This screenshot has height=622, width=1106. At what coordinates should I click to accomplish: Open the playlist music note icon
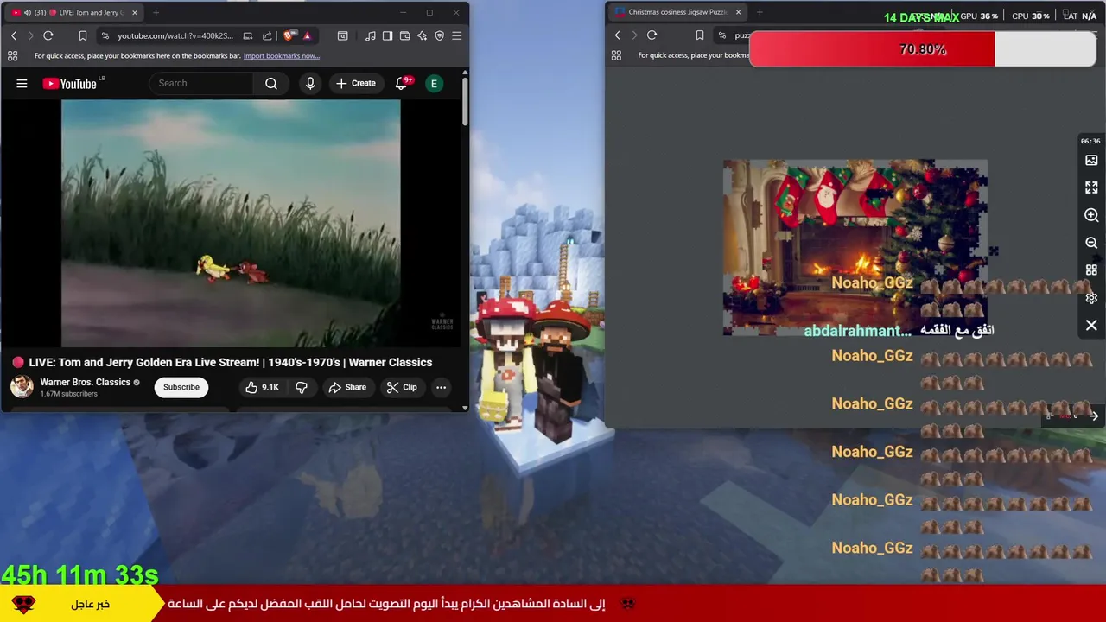pyautogui.click(x=370, y=35)
